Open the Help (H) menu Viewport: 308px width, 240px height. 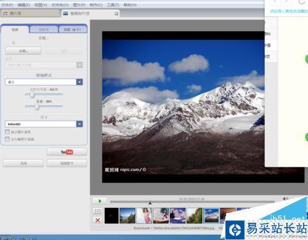point(130,4)
